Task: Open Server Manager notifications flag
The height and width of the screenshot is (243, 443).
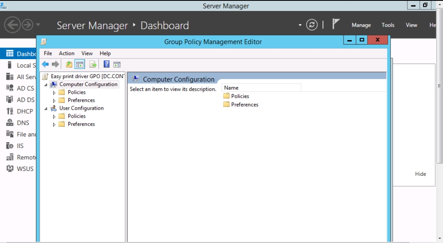Action: click(x=335, y=24)
